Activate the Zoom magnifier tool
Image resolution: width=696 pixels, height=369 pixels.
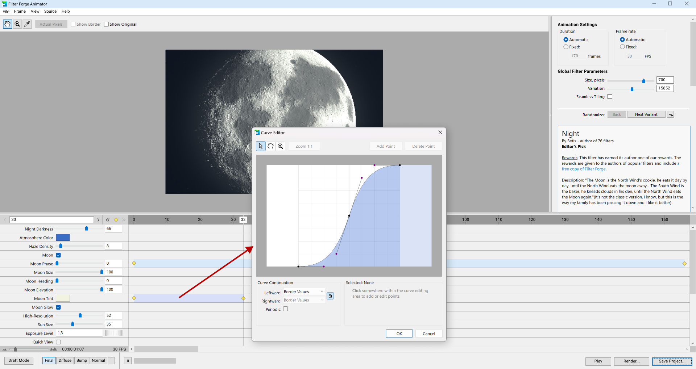pyautogui.click(x=17, y=24)
